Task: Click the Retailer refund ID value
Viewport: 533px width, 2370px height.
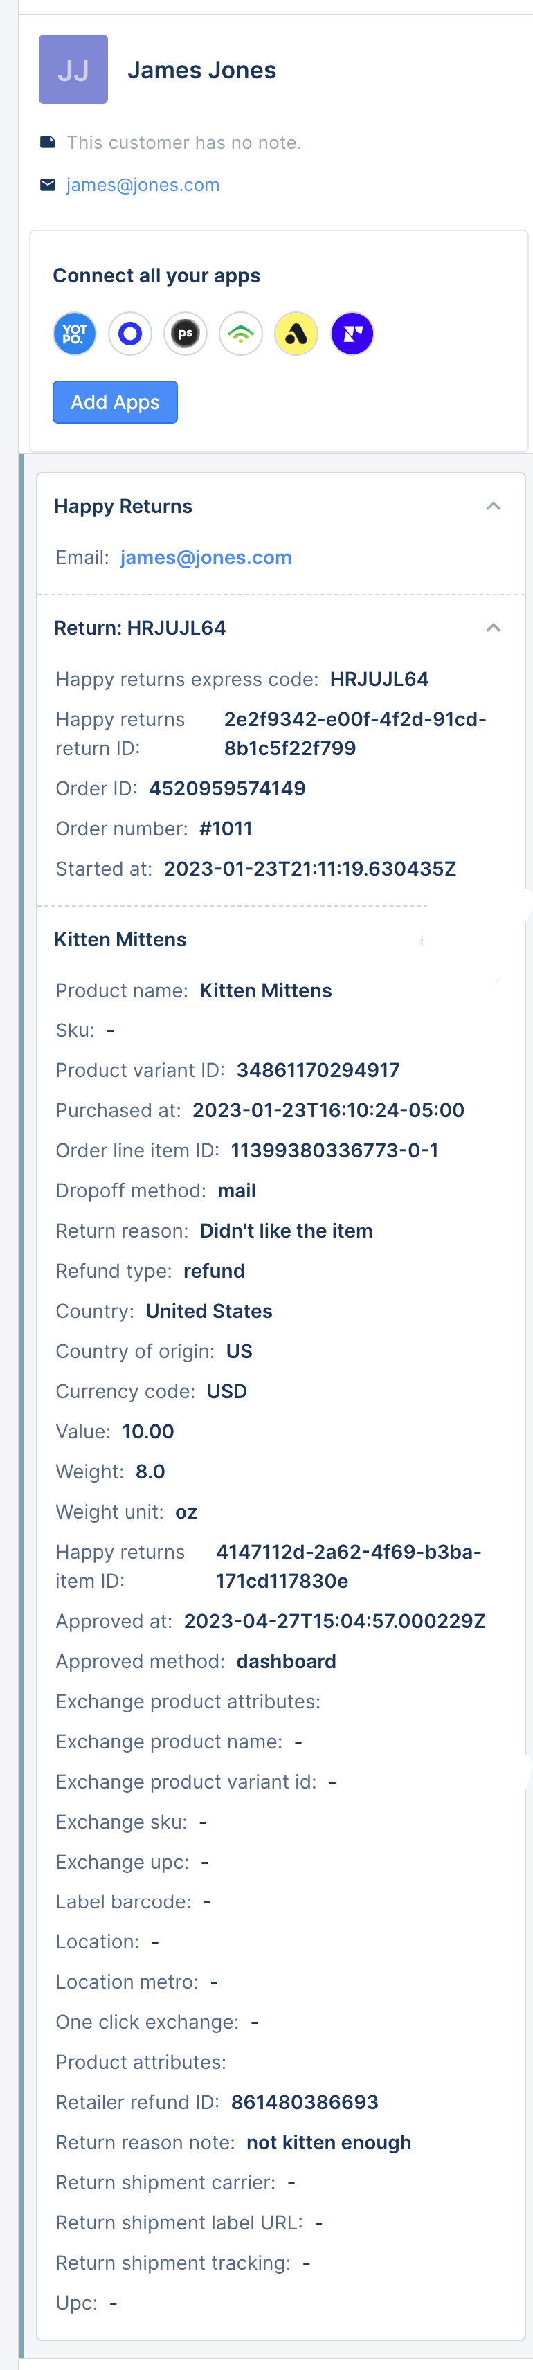Action: pyautogui.click(x=305, y=2102)
